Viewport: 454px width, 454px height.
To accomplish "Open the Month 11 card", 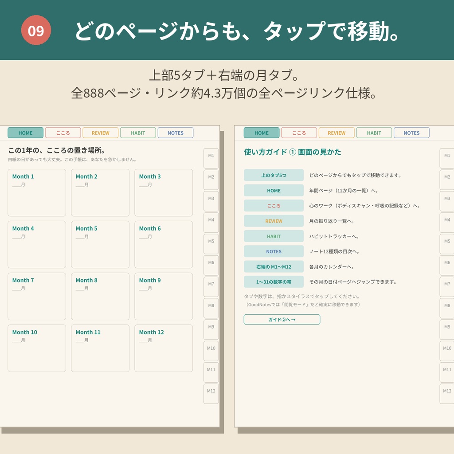I will tap(100, 348).
